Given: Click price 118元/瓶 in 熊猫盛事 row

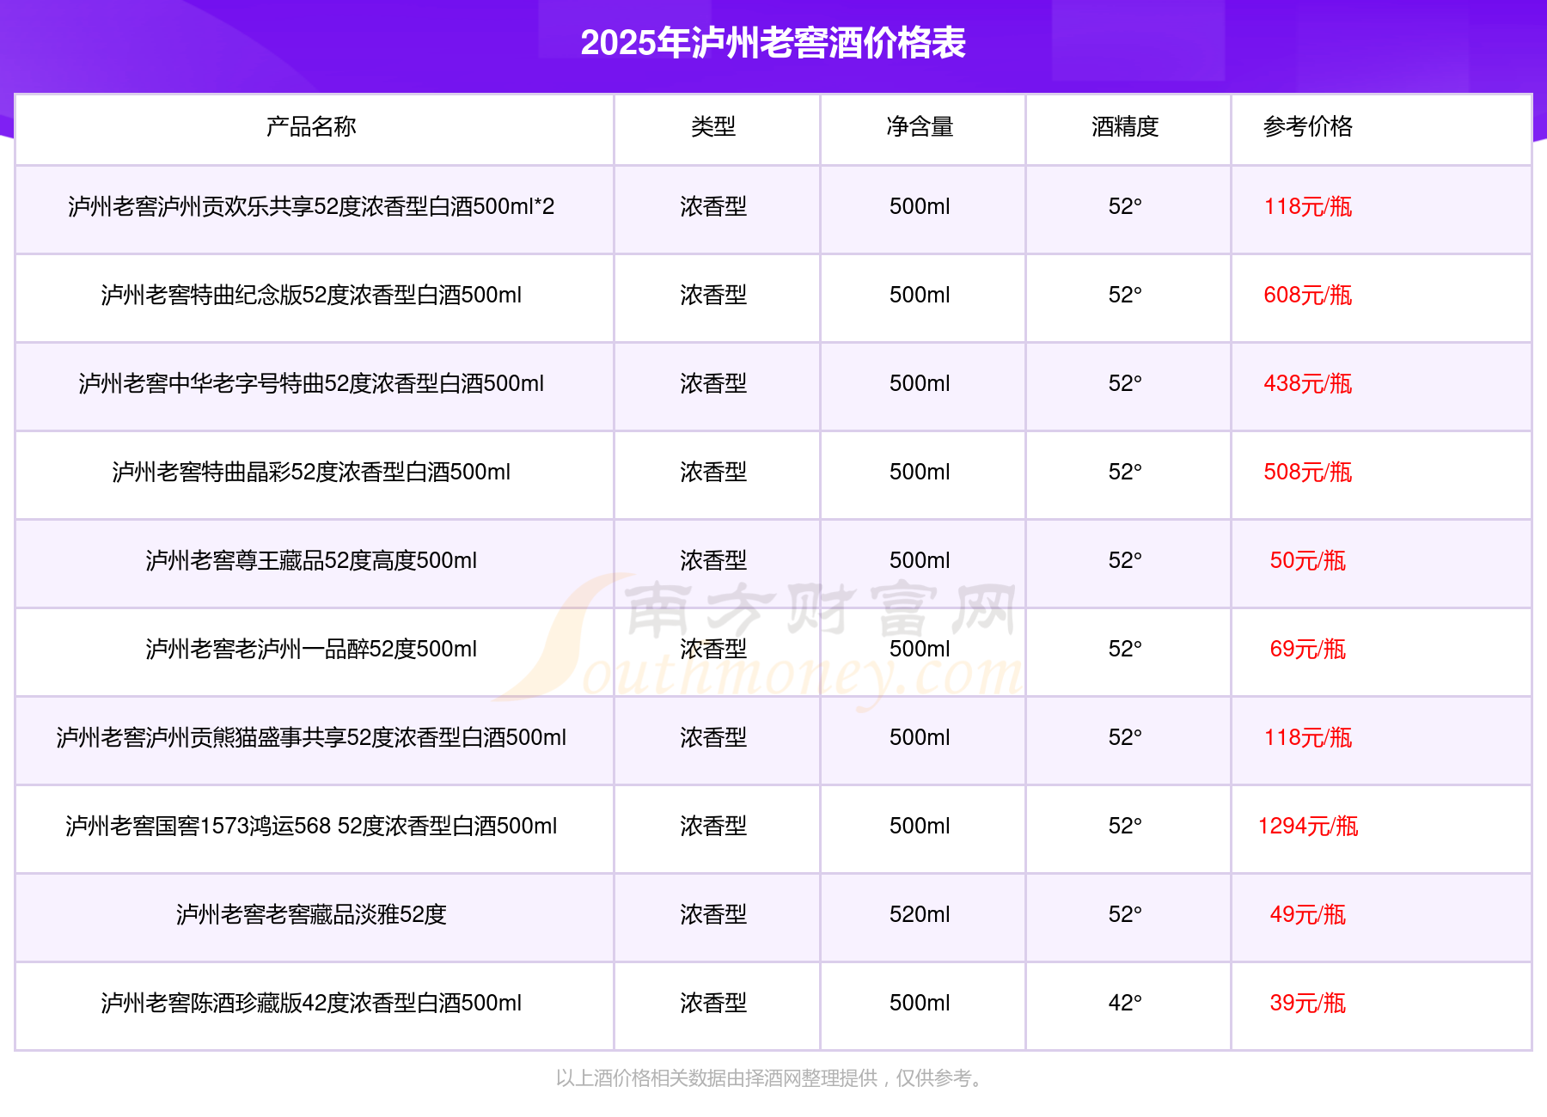Looking at the screenshot, I should pyautogui.click(x=1307, y=737).
